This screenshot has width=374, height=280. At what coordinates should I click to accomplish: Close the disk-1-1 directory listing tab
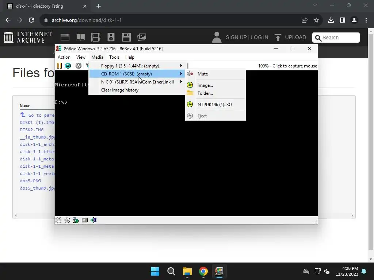(x=85, y=6)
